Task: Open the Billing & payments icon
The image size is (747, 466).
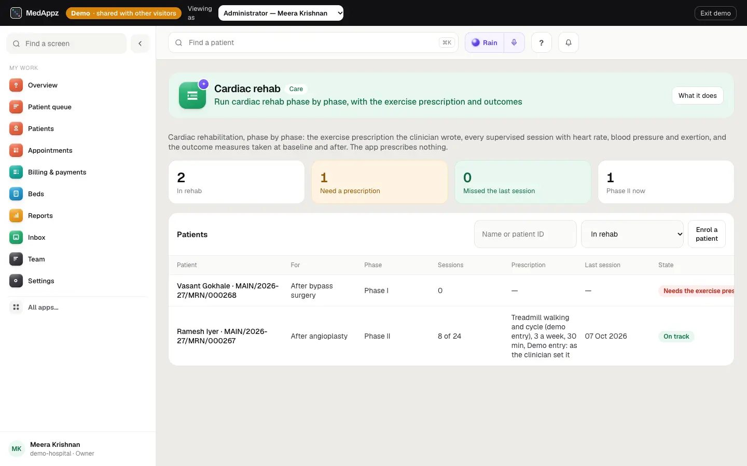Action: coord(16,172)
